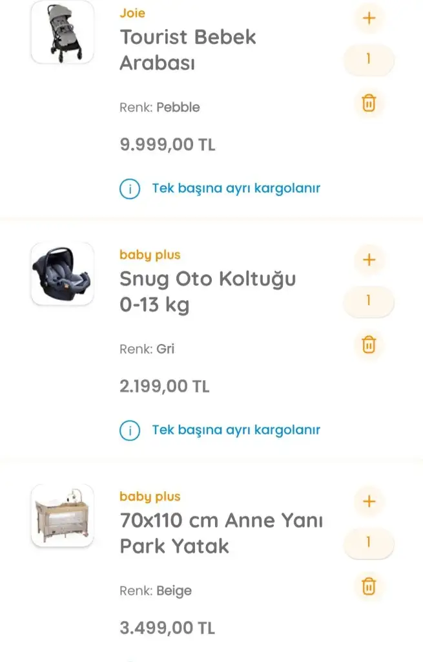Screen dimensions: 423x662
Task: Tap quantity field of Anne Yanı Park Yatak
Action: 369,543
